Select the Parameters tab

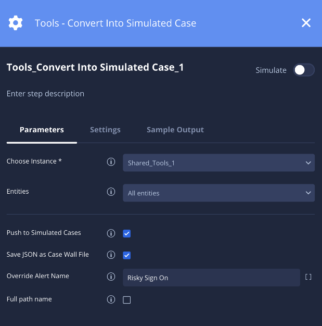(x=42, y=130)
